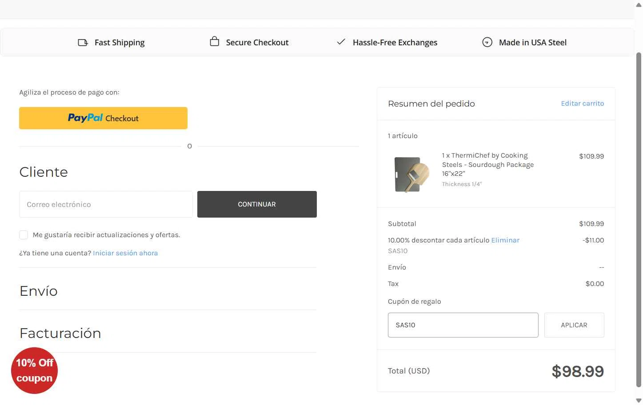Image resolution: width=643 pixels, height=405 pixels.
Task: Click the Agiliza el proceso de pago text
Action: pyautogui.click(x=69, y=92)
